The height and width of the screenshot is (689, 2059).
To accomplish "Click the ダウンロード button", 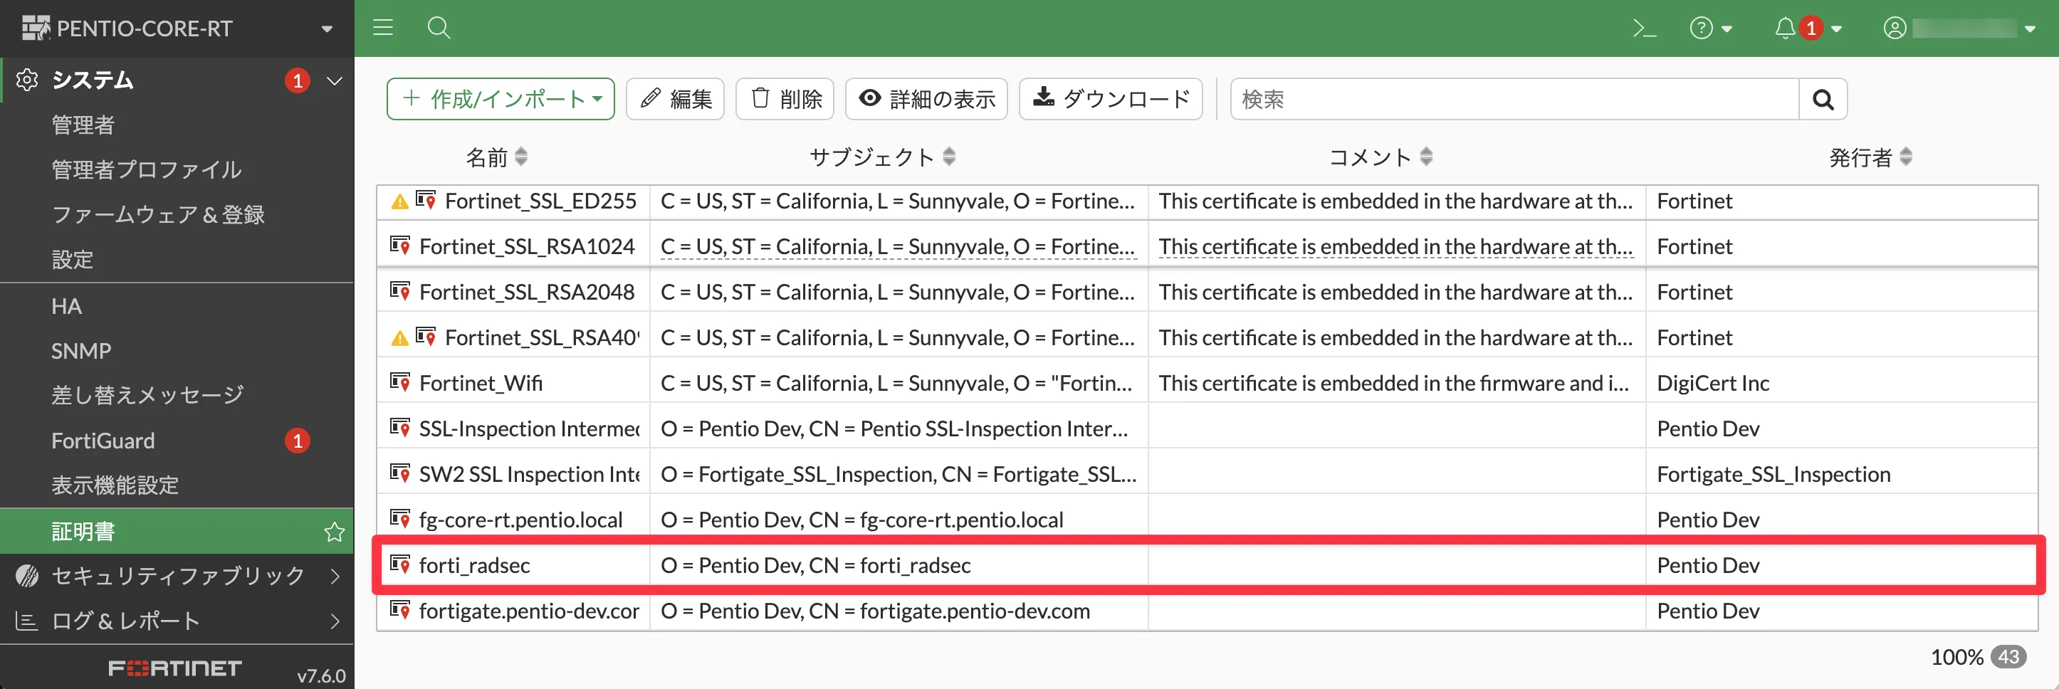I will tap(1111, 99).
